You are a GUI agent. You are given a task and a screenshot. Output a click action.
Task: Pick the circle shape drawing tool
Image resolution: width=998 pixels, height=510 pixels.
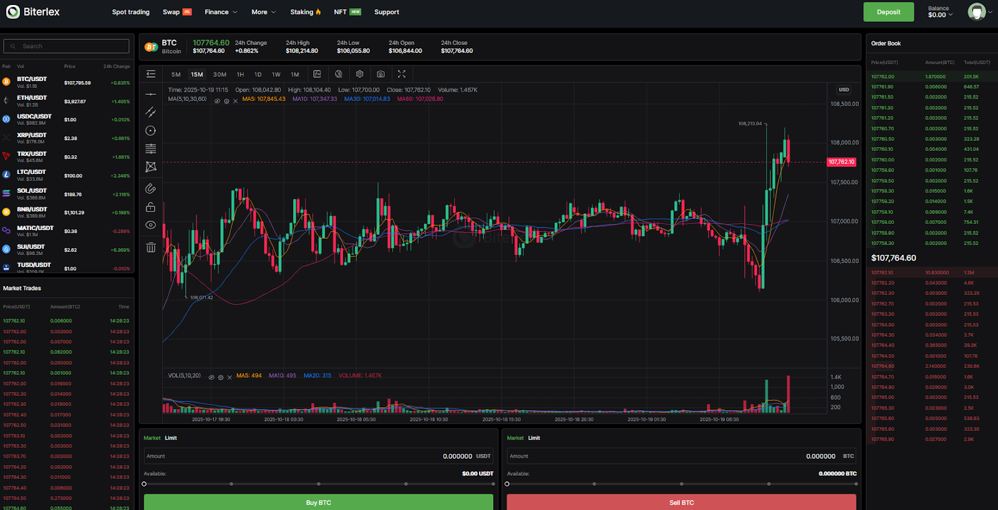150,131
